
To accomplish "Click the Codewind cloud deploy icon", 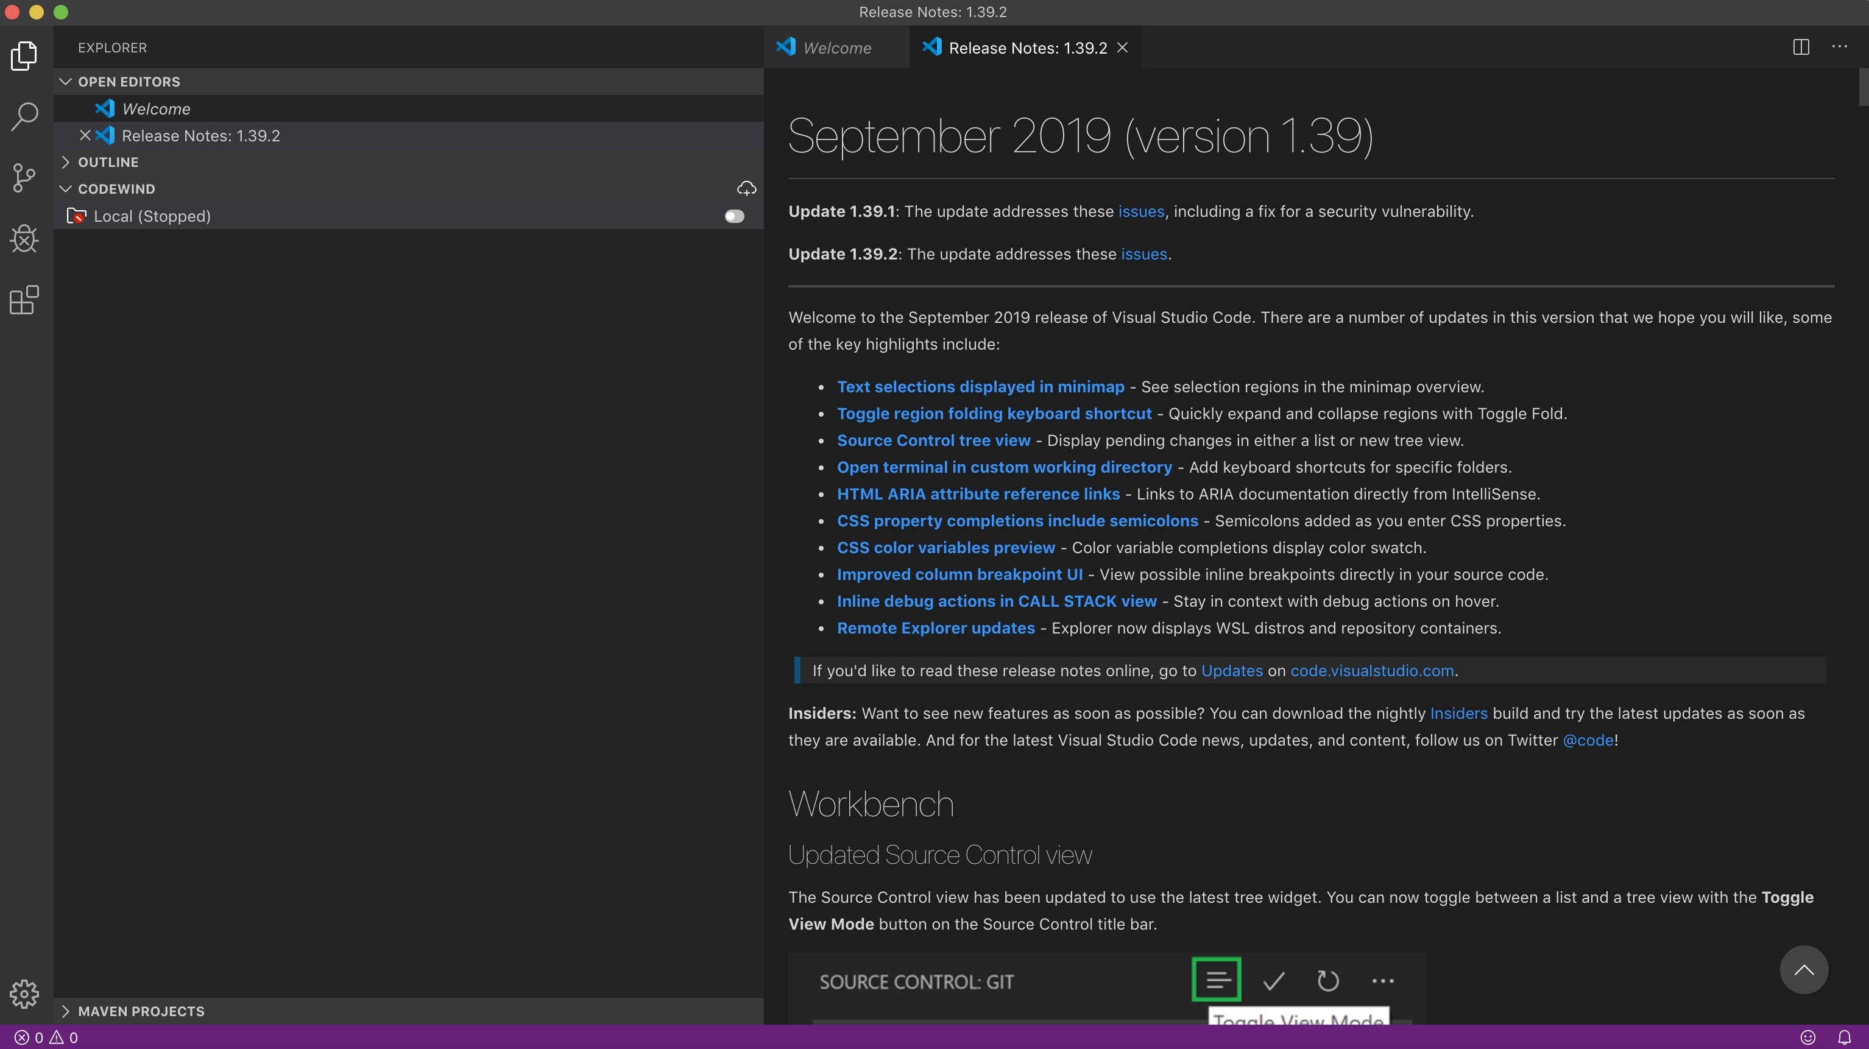I will (x=747, y=189).
